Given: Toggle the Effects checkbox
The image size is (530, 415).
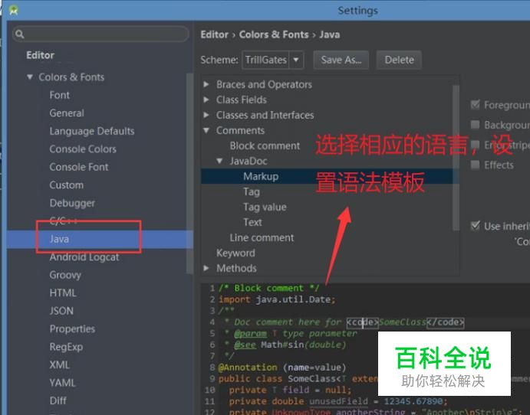Looking at the screenshot, I should [x=475, y=165].
